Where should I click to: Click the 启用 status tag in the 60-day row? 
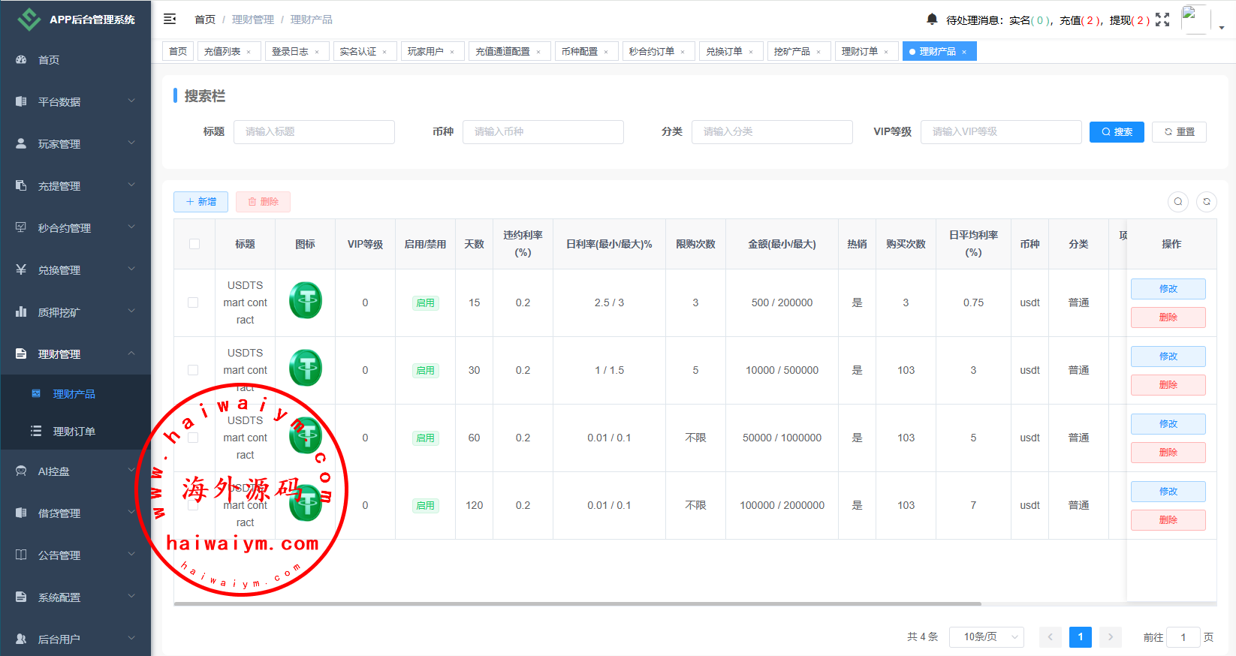pyautogui.click(x=426, y=438)
